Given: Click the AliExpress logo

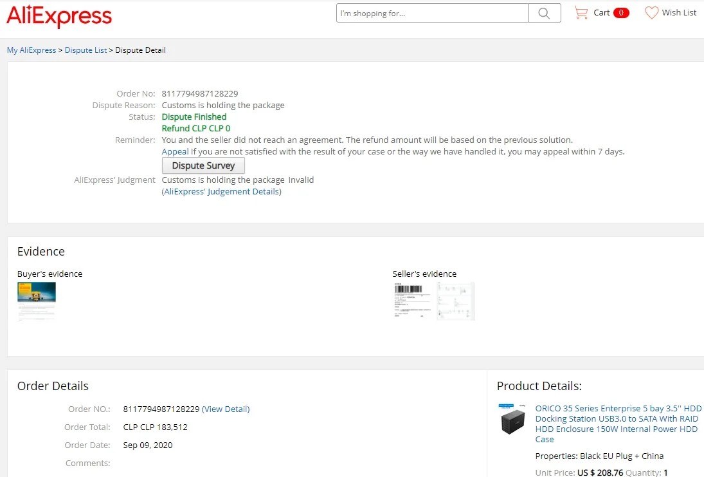Looking at the screenshot, I should (x=59, y=16).
